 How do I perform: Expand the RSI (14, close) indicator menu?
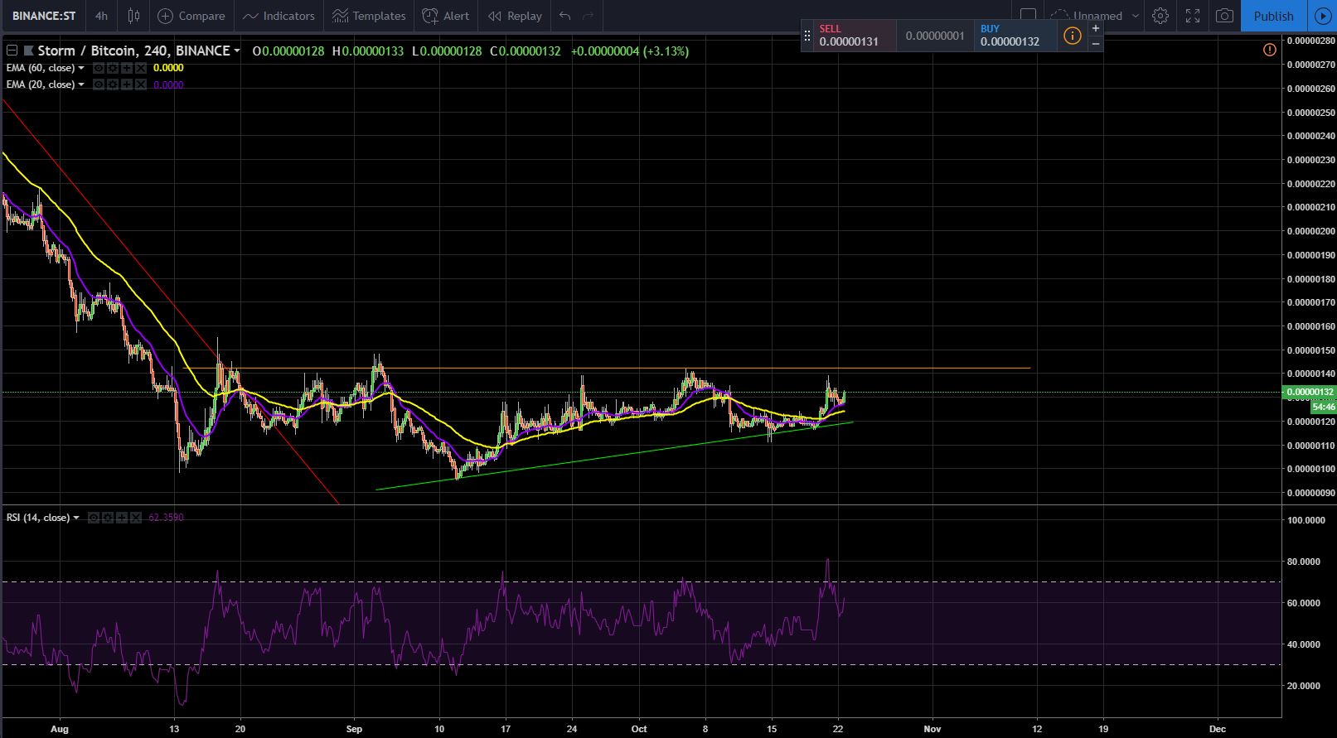(76, 518)
